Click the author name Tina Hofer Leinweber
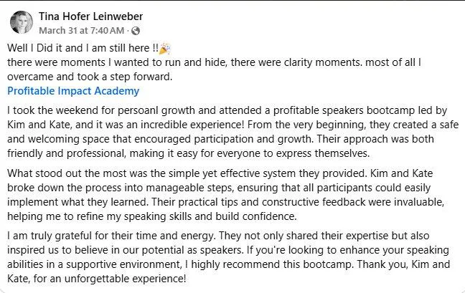This screenshot has width=465, height=293. coord(90,16)
